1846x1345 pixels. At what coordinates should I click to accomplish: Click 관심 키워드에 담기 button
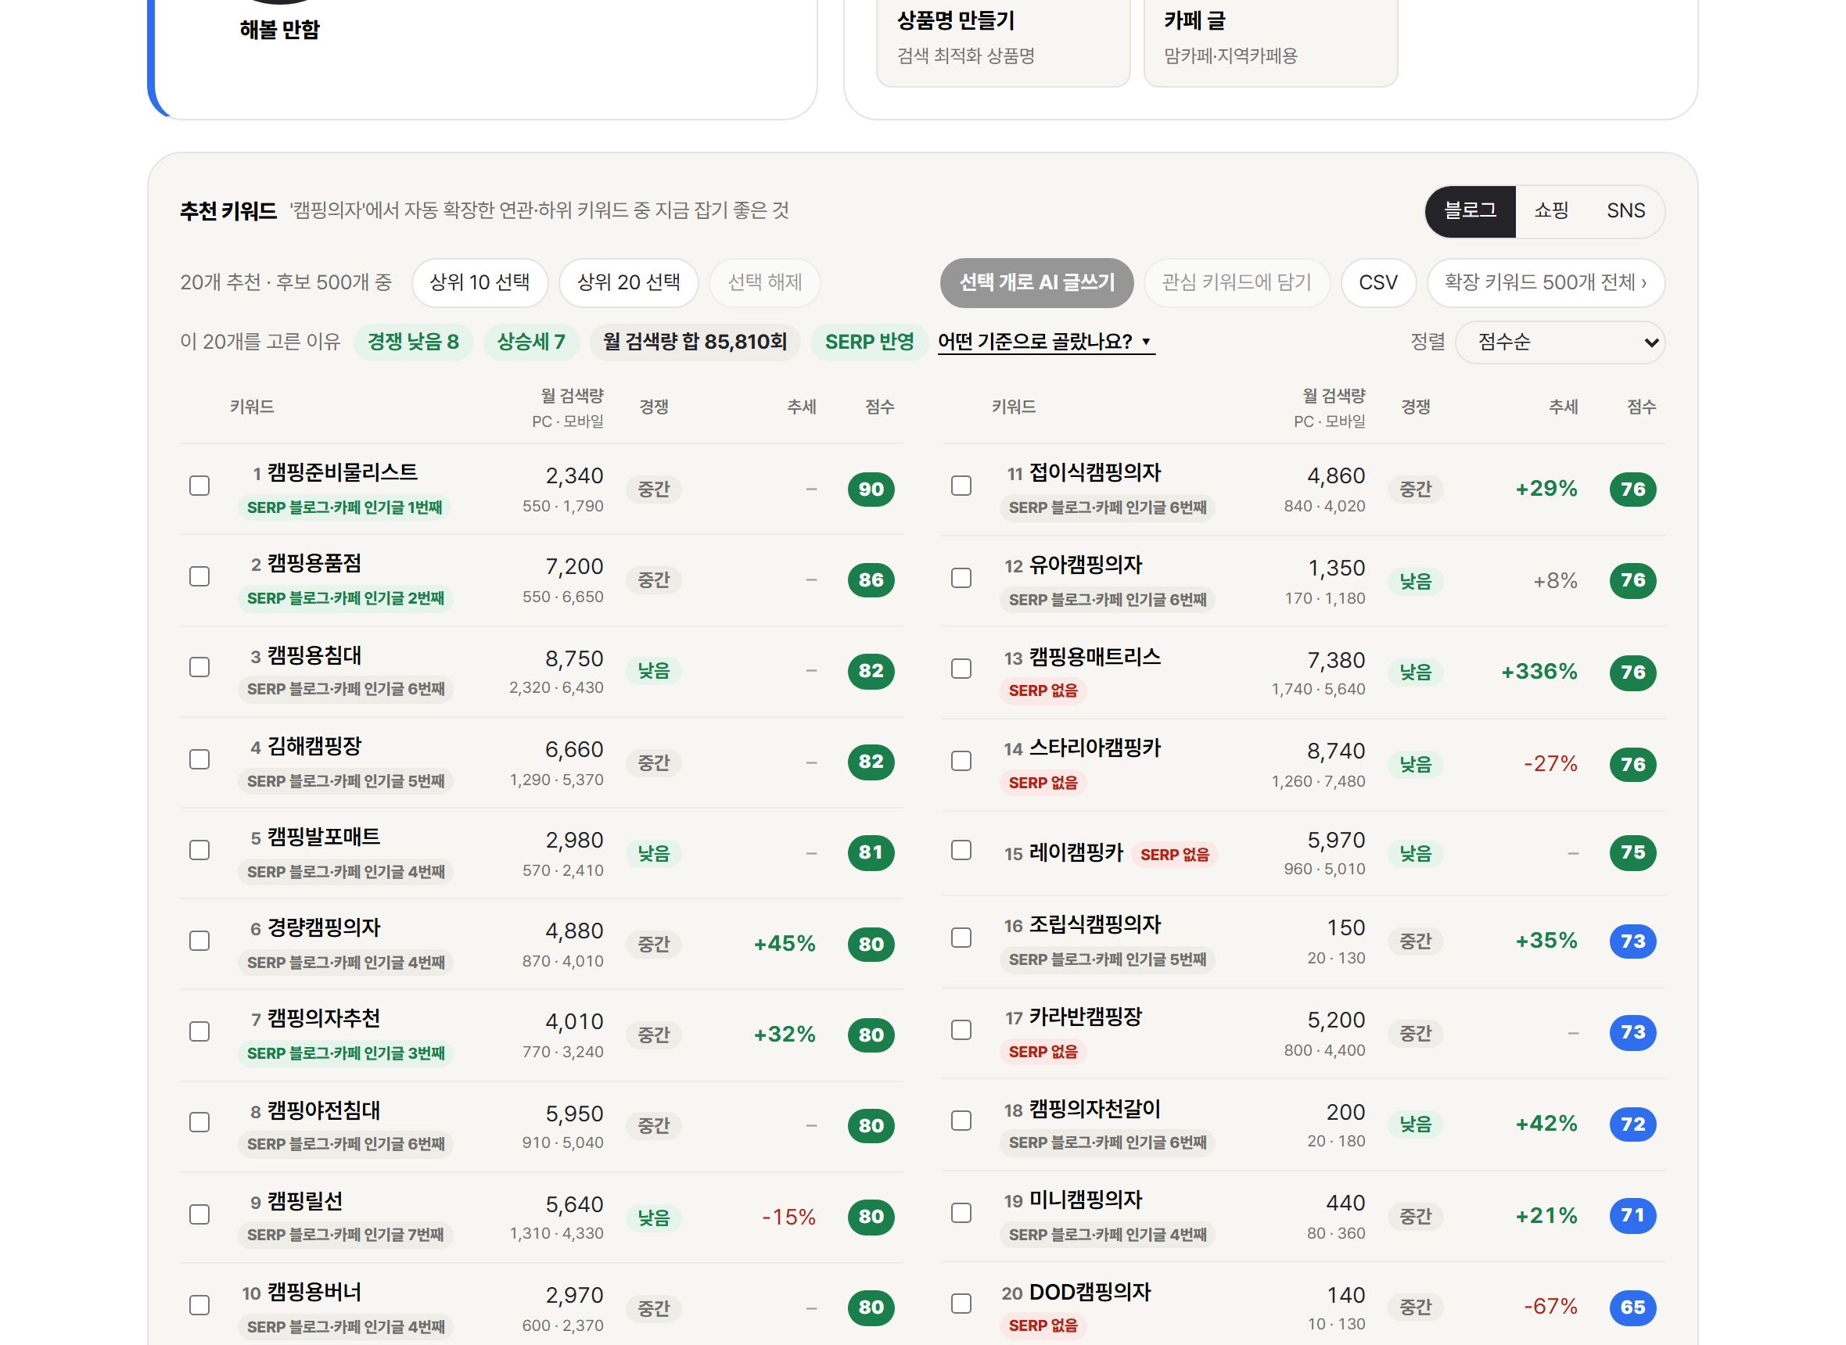(1236, 282)
